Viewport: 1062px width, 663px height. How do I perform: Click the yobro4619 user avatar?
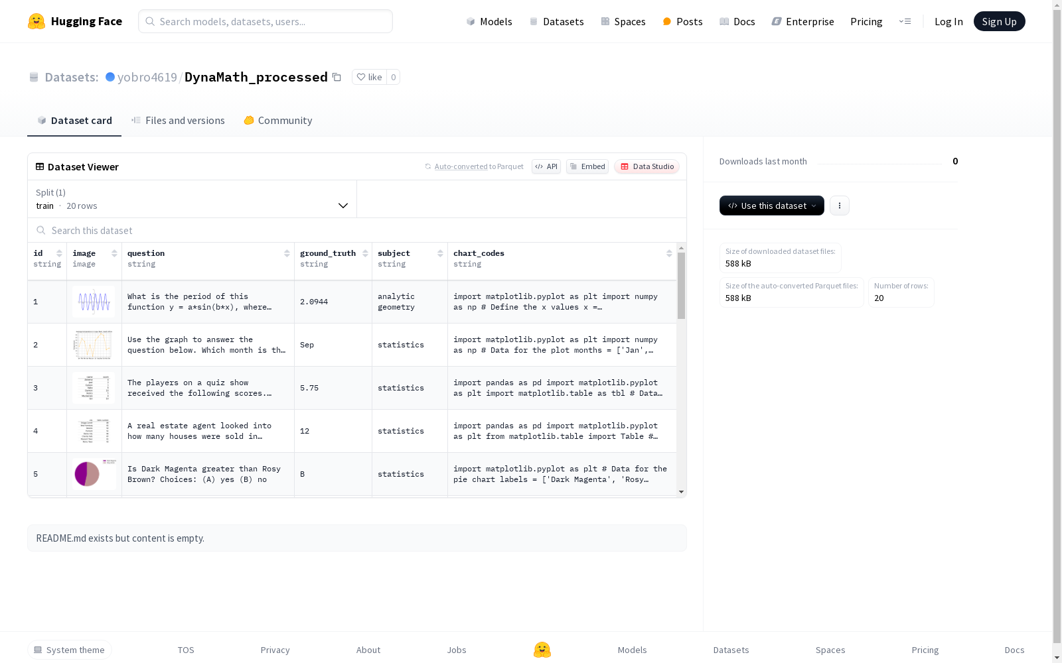click(110, 77)
